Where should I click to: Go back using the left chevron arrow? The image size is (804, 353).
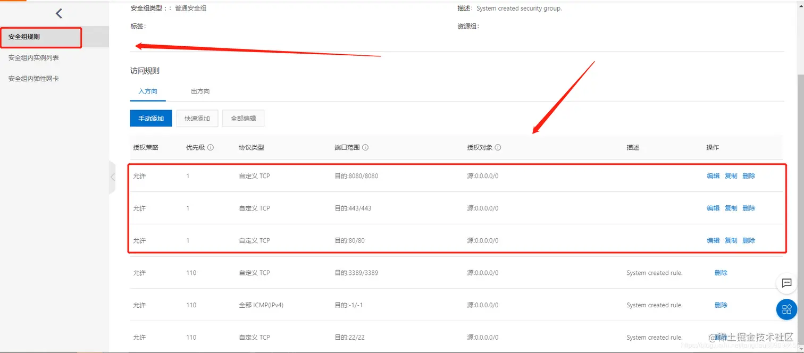[x=58, y=13]
